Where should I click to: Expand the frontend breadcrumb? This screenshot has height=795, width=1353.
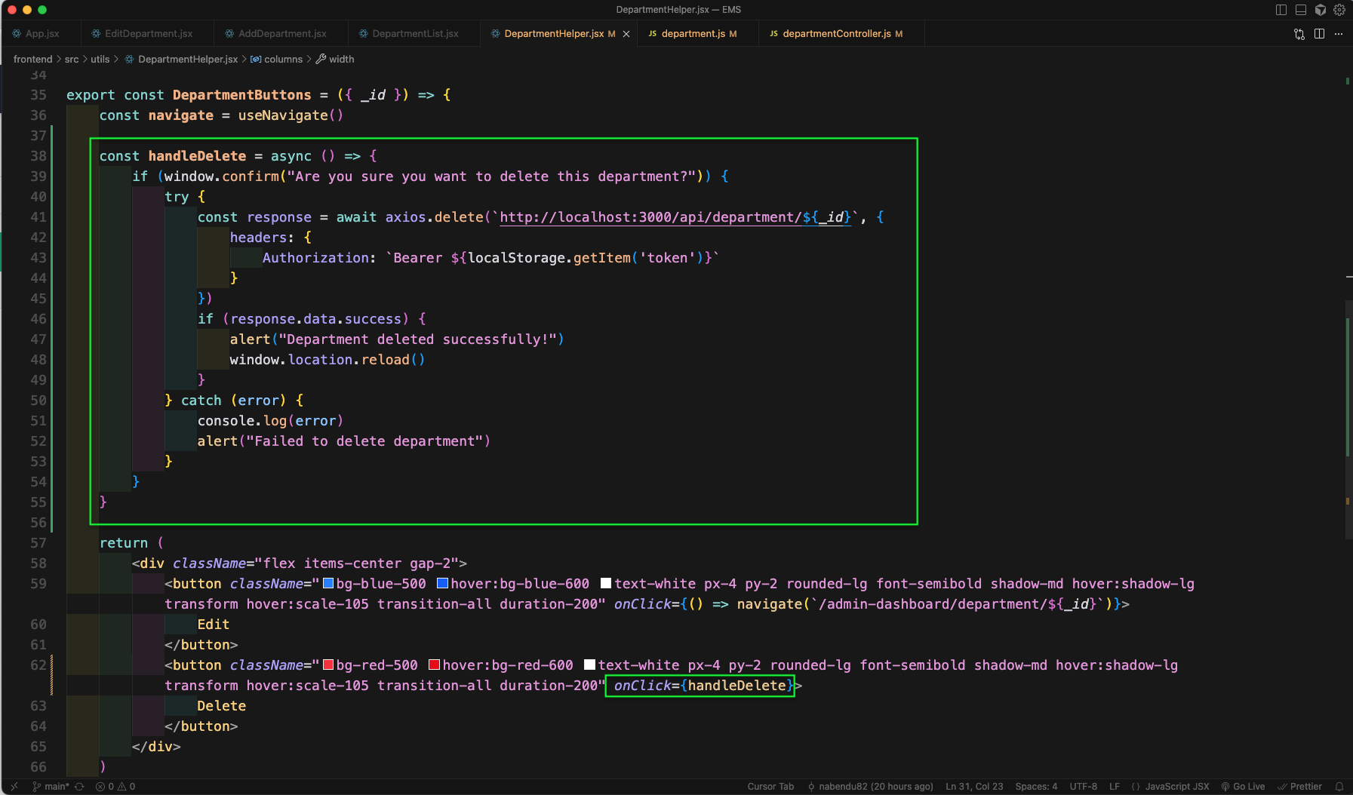[x=32, y=60]
